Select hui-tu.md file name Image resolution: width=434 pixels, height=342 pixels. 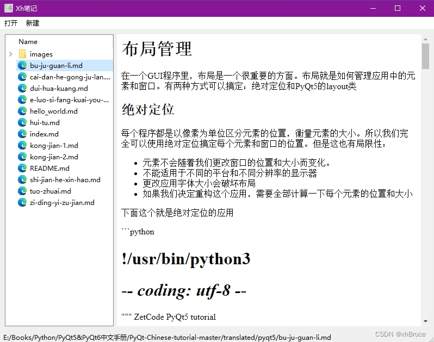[45, 122]
